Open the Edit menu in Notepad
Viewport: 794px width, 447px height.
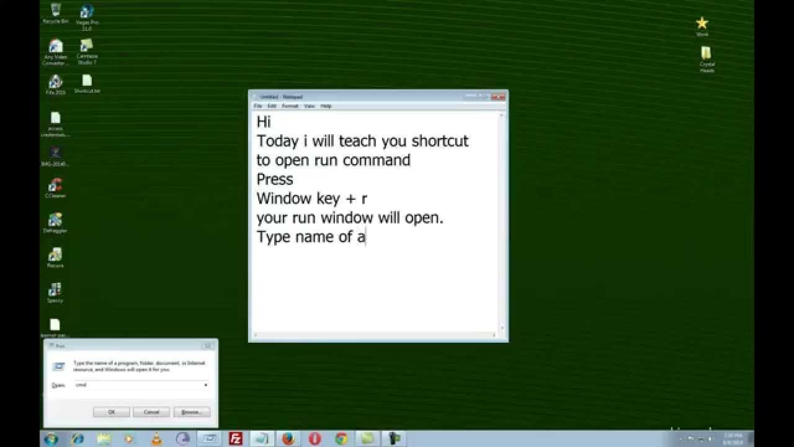tap(272, 106)
